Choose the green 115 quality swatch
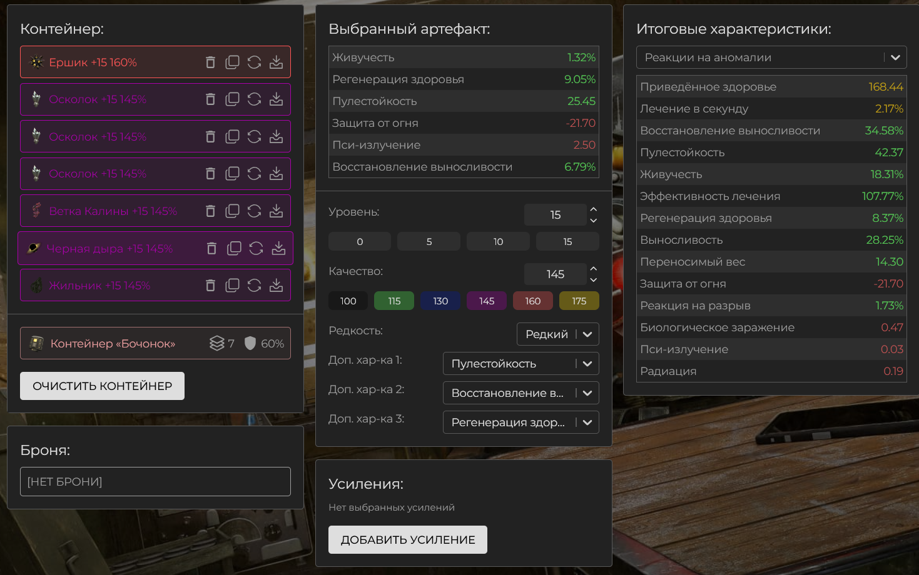 coord(394,301)
